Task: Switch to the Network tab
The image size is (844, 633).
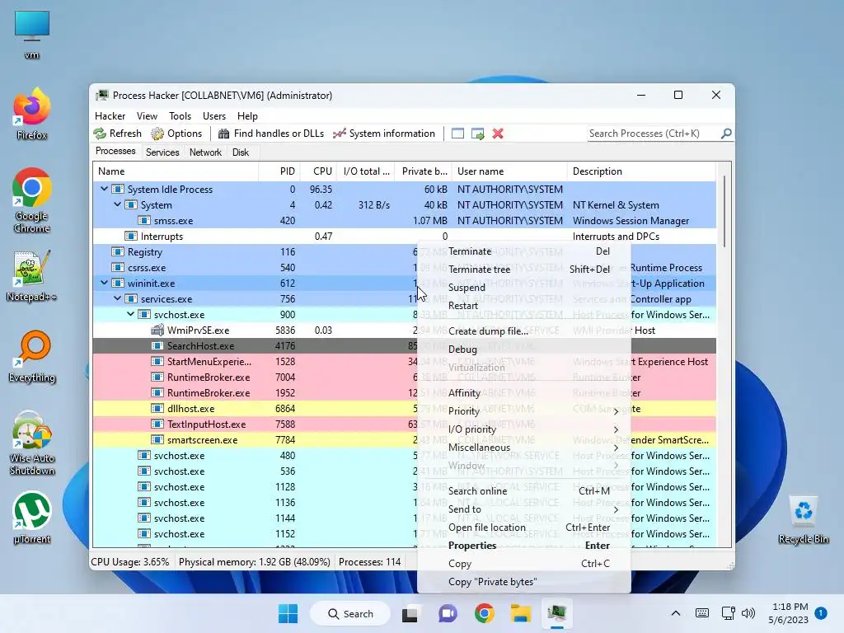Action: tap(205, 152)
